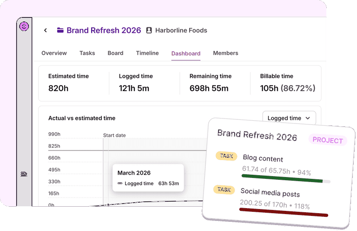
Task: Click the purple app logo icon
Action: [24, 27]
